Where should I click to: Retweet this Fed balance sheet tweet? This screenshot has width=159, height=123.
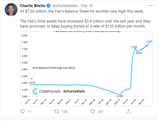56,111
